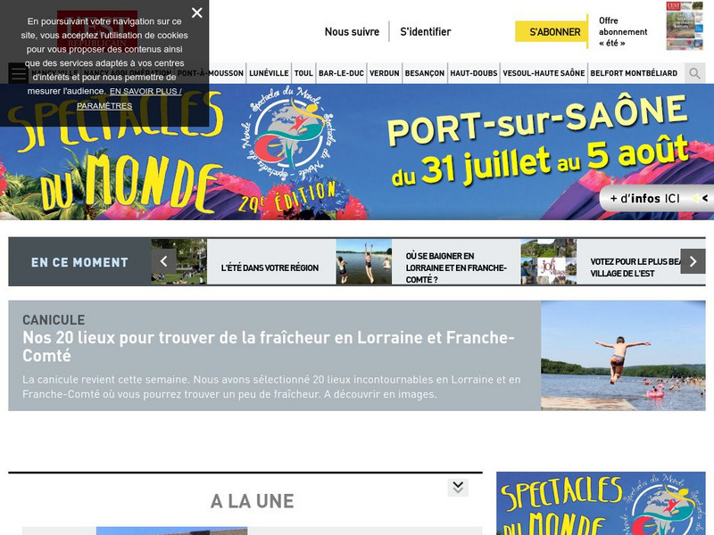The height and width of the screenshot is (535, 714).
Task: Open the Canicule 20 lieux headline
Action: [x=269, y=346]
